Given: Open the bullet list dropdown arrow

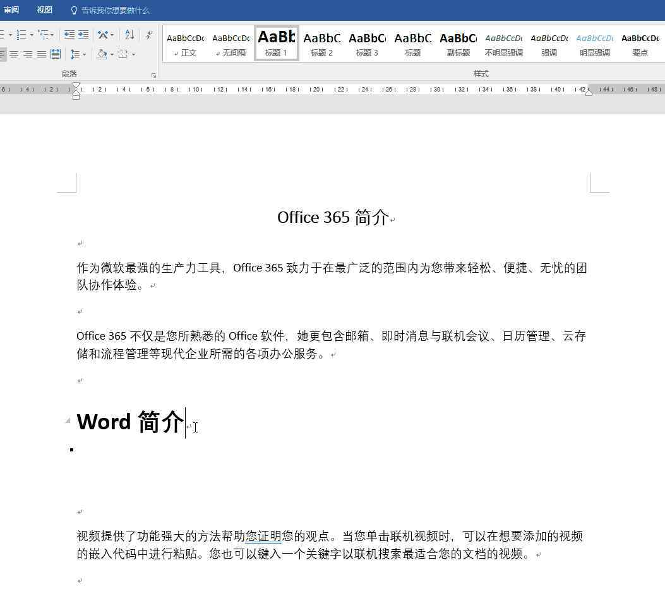Looking at the screenshot, I should coord(10,35).
